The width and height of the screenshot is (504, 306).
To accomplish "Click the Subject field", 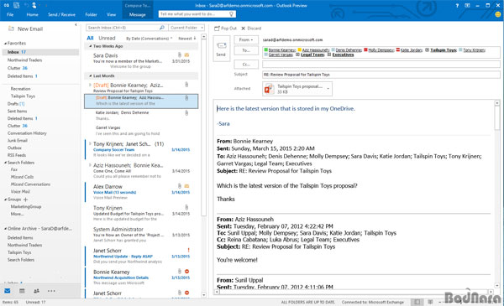I will [x=381, y=75].
